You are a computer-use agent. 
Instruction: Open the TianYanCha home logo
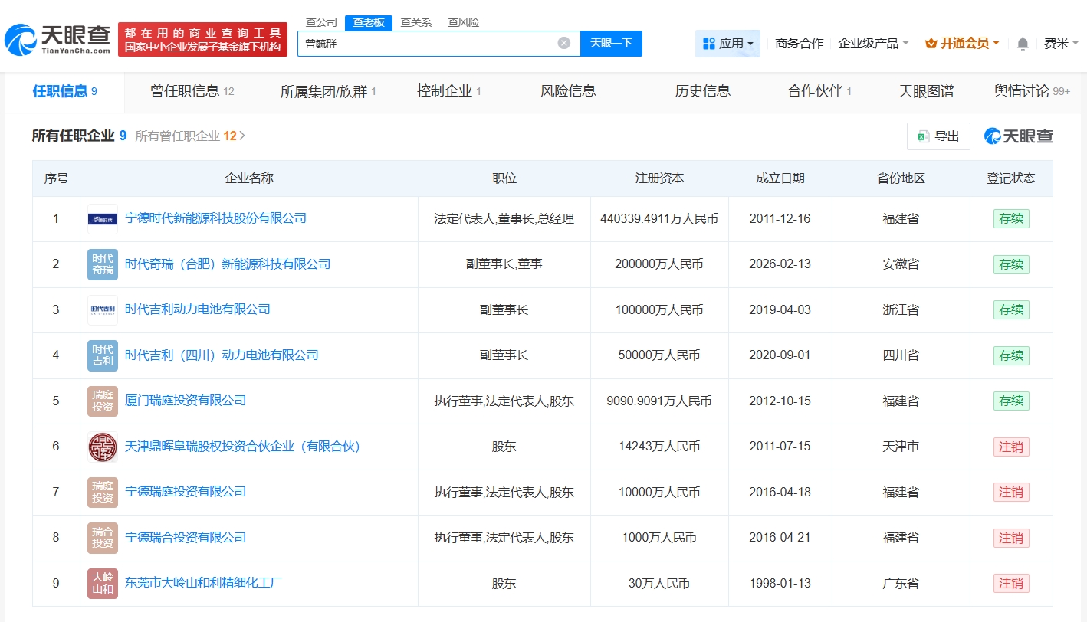point(58,40)
